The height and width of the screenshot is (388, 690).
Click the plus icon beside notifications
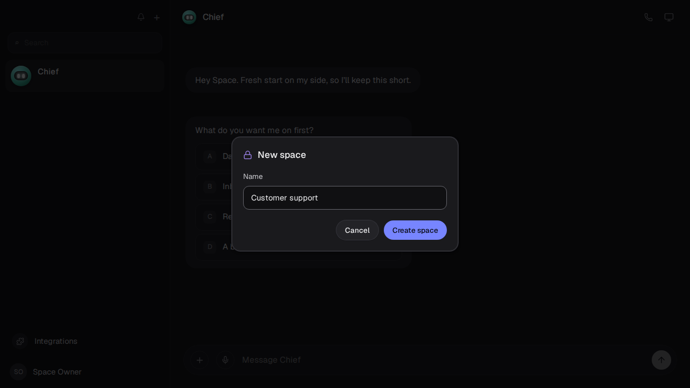point(157,17)
